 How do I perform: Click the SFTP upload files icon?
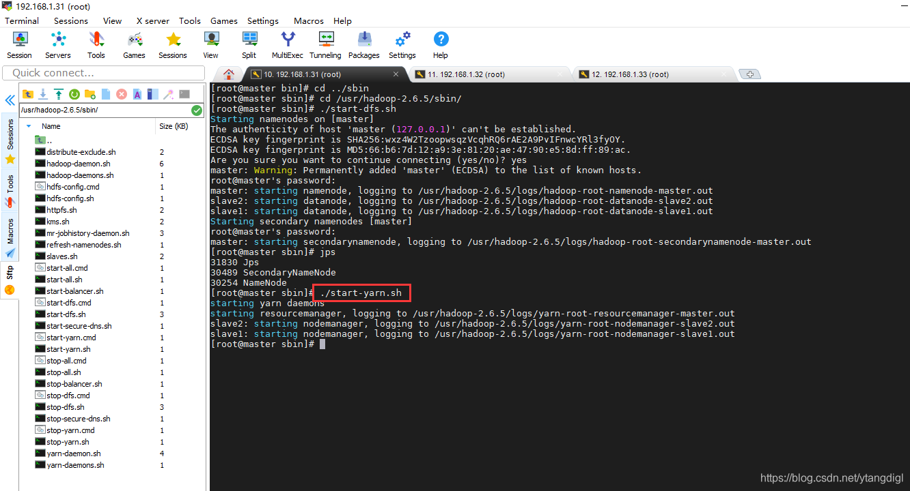[x=59, y=94]
